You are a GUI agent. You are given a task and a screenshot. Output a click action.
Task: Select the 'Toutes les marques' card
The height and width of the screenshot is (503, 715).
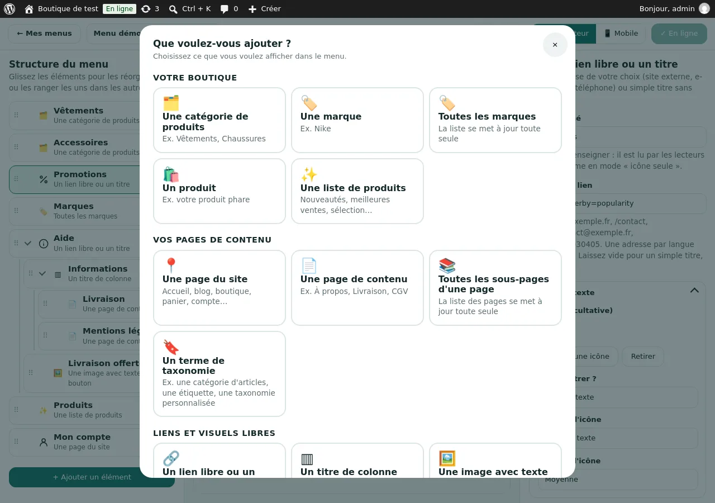tap(495, 120)
